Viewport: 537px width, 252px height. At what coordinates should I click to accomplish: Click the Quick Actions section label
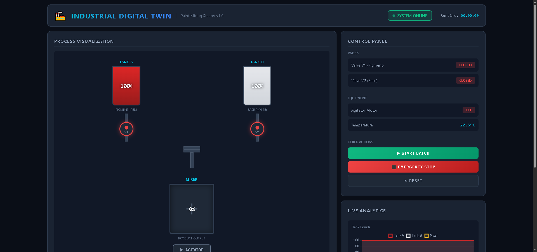(361, 142)
